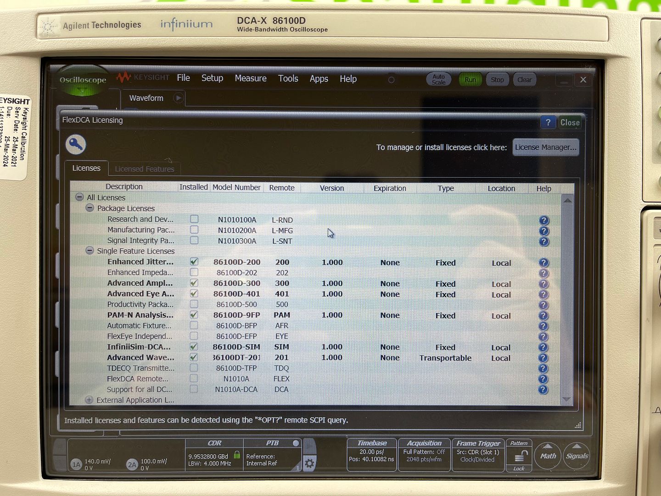Viewport: 661px width, 496px height.
Task: Toggle InfiniiSim-DCA installed checkbox
Action: [194, 347]
